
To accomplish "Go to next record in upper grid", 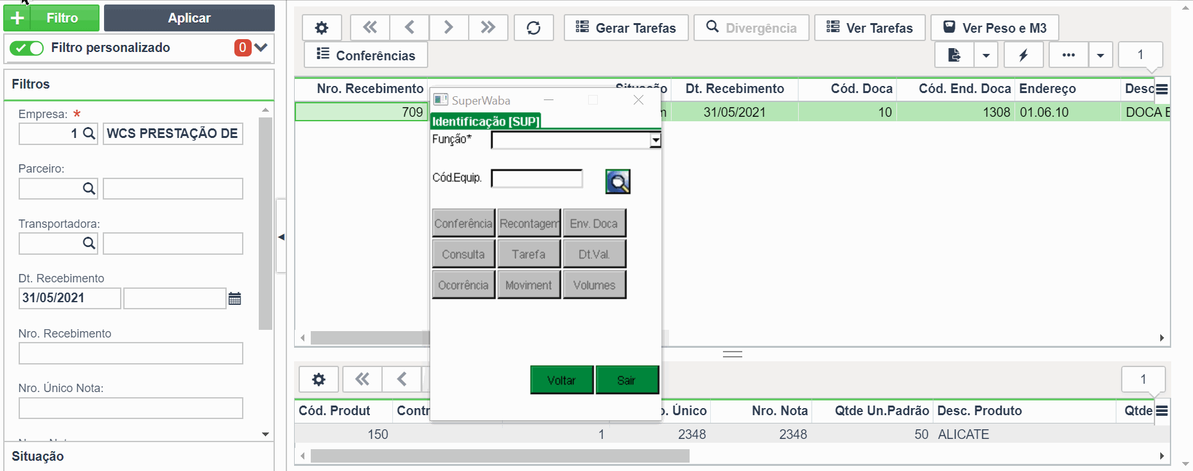I will (x=449, y=28).
